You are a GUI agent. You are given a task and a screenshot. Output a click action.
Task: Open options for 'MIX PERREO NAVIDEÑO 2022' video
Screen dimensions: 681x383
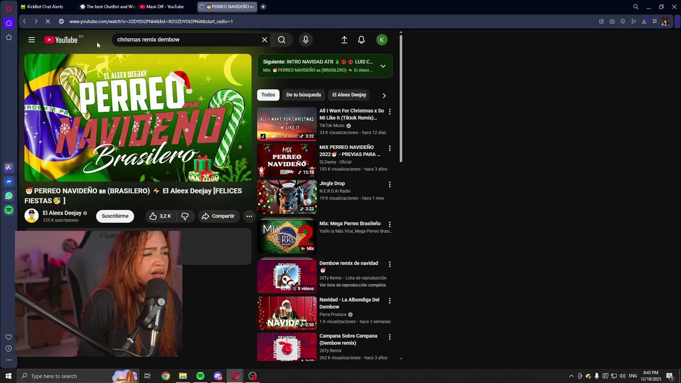pyautogui.click(x=389, y=148)
